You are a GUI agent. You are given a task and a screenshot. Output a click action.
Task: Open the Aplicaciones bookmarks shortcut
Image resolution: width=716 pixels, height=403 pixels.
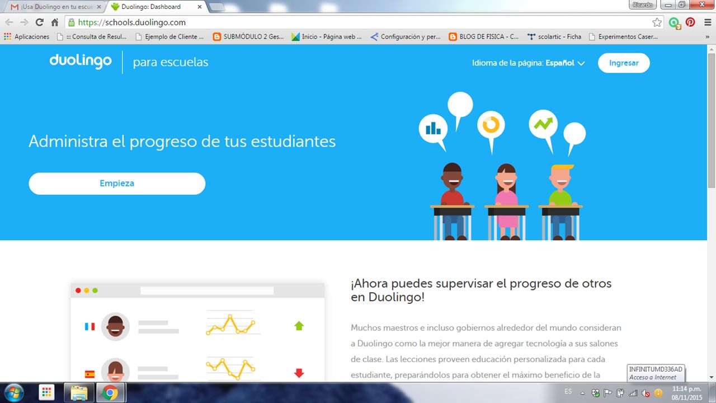tap(26, 37)
